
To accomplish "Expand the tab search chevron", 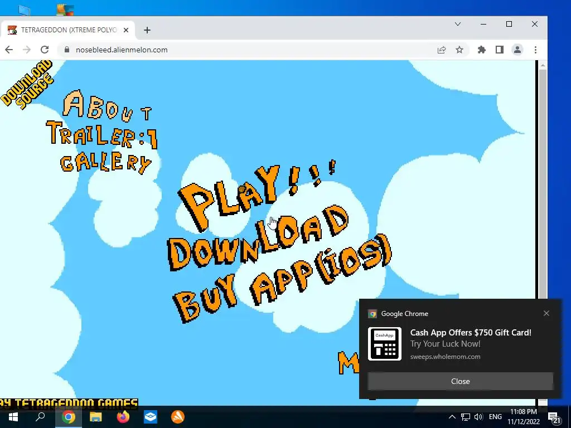I will (458, 24).
